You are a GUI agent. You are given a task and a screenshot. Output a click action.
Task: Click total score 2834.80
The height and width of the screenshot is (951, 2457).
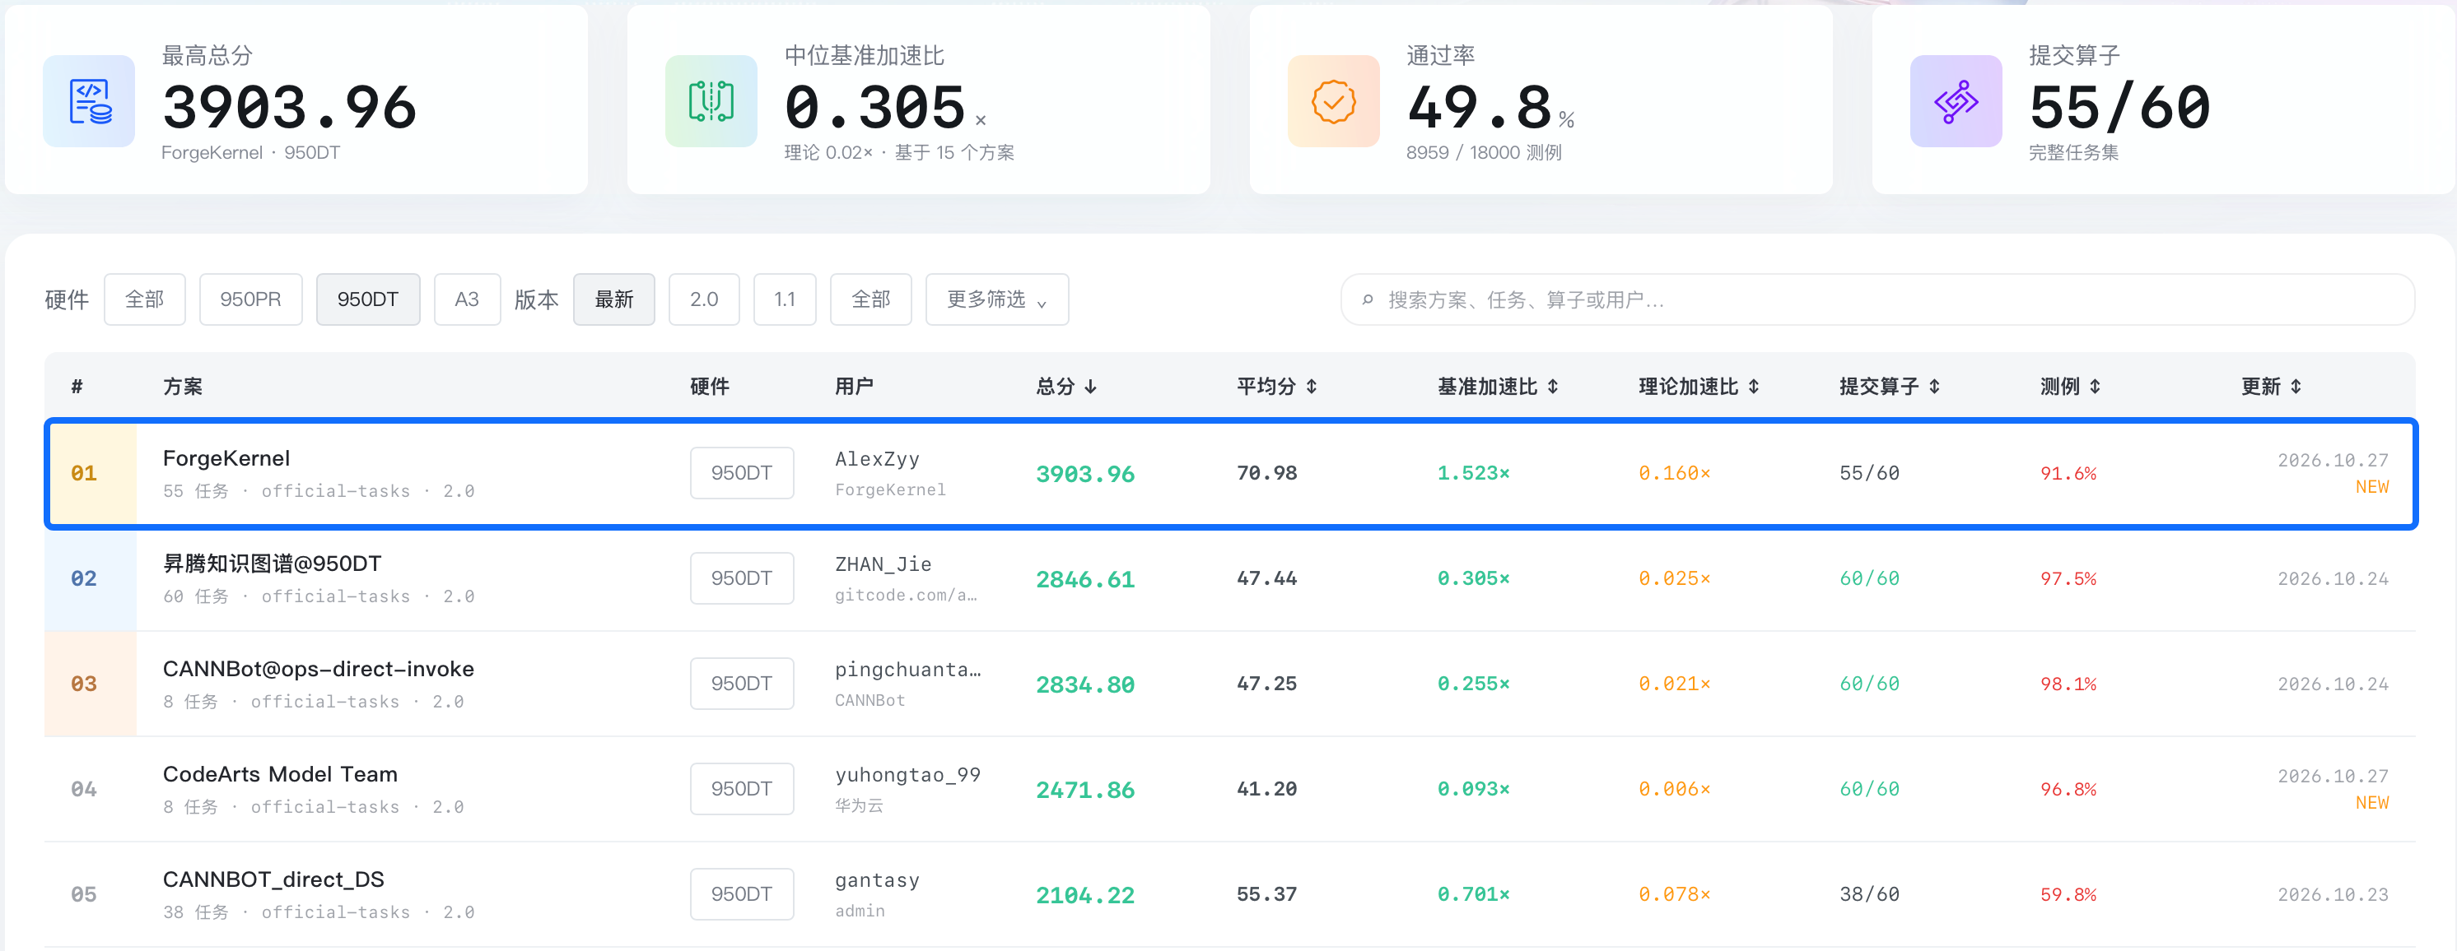pyautogui.click(x=1085, y=684)
